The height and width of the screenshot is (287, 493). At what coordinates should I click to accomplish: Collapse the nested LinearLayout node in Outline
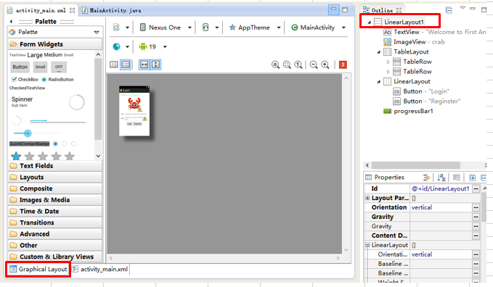point(379,82)
